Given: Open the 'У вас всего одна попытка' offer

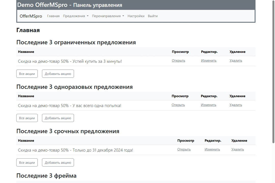Looking at the screenshot, I should pos(178,105).
